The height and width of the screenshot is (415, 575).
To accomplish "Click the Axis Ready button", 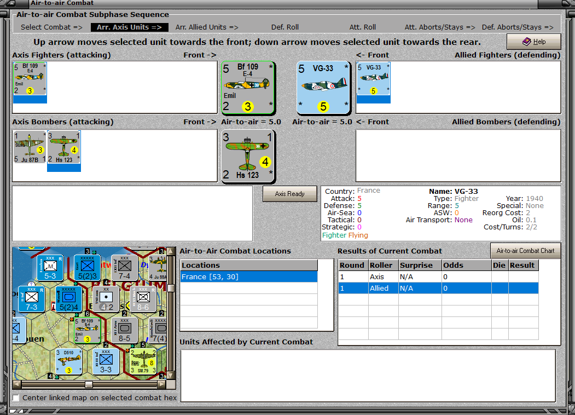I will [x=290, y=194].
